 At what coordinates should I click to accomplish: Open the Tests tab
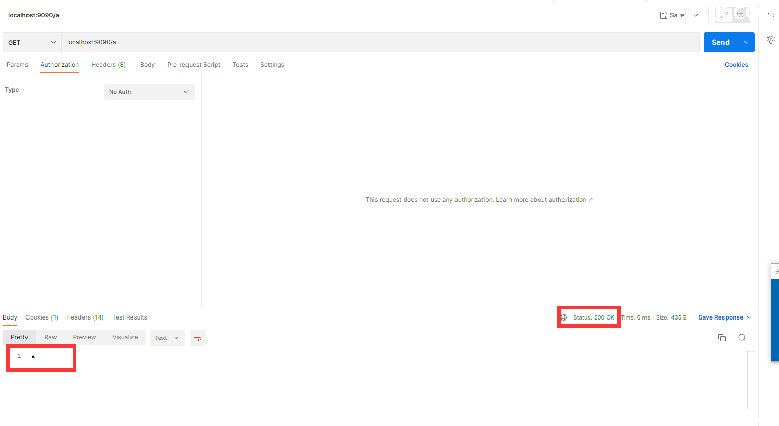(x=240, y=65)
